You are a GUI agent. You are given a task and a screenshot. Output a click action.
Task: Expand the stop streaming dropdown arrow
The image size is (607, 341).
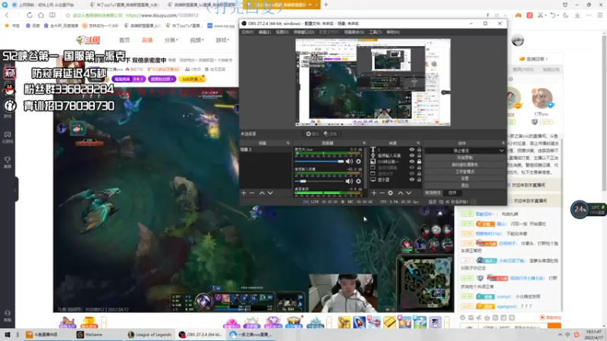502,151
